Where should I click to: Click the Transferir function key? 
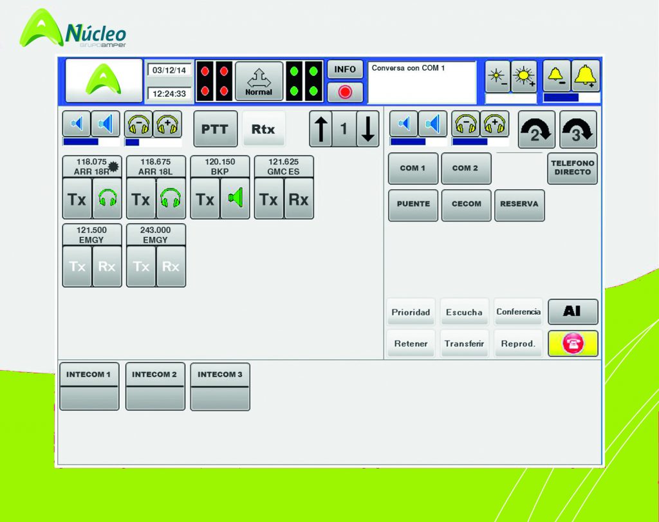[464, 344]
